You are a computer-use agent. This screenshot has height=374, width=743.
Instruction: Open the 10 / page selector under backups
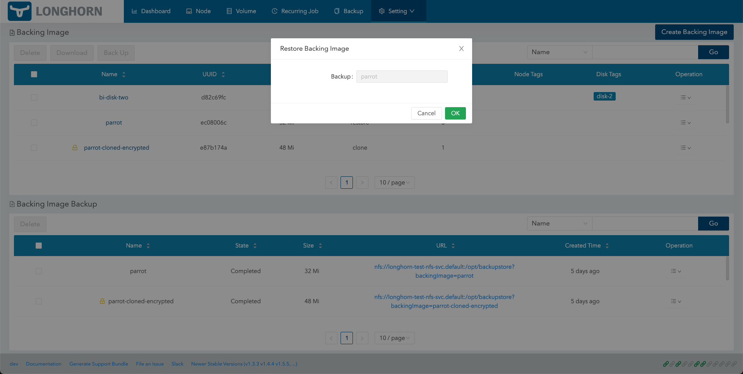[x=394, y=338]
